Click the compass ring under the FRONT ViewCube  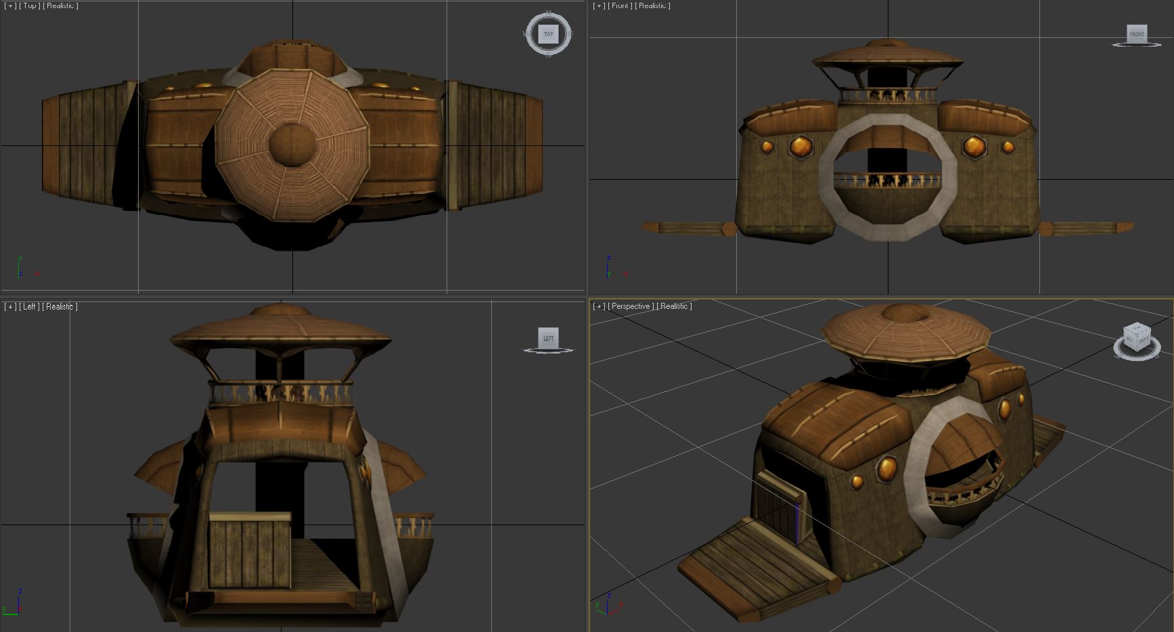[1137, 45]
